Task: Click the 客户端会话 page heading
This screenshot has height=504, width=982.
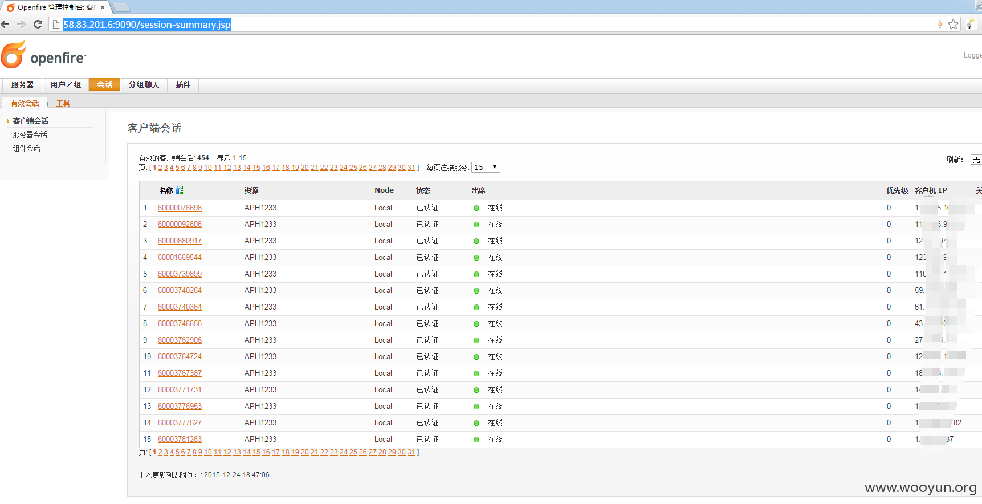Action: (x=154, y=128)
